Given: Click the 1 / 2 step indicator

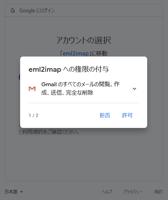Looking at the screenshot, I should click(x=34, y=116).
